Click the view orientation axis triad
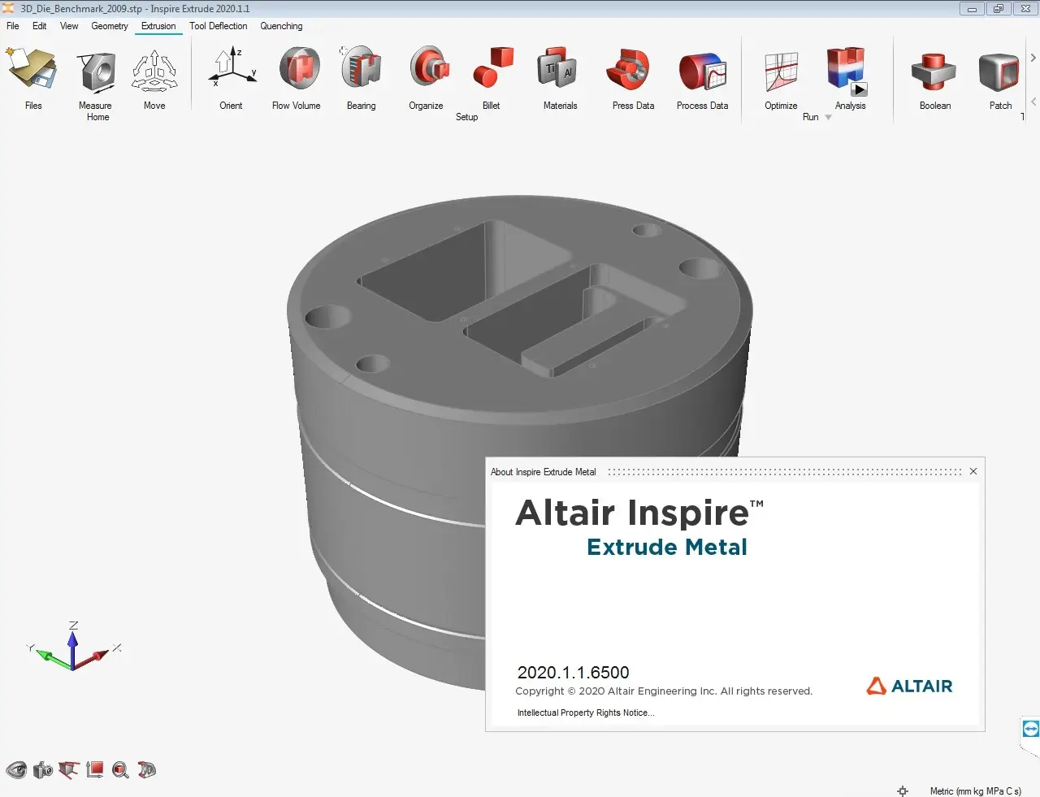 73,648
